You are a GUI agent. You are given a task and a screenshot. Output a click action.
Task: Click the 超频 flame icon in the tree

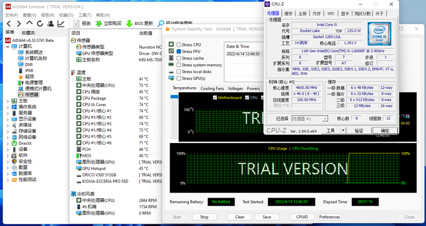click(21, 77)
